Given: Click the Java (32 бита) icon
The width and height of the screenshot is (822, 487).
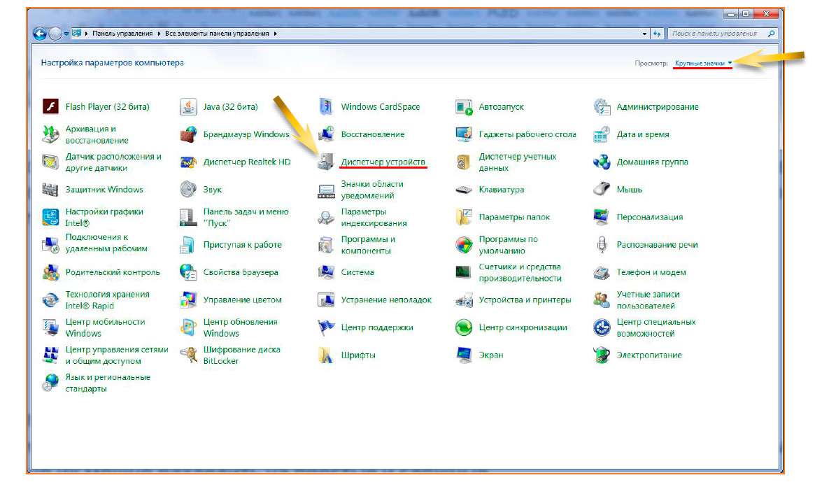Looking at the screenshot, I should pyautogui.click(x=188, y=107).
